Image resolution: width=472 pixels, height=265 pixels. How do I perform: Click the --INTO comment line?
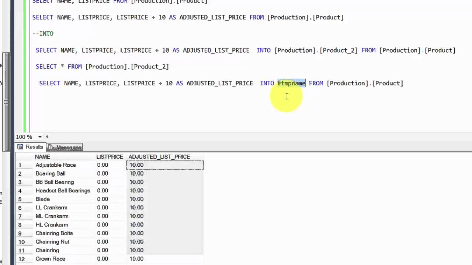(x=43, y=33)
